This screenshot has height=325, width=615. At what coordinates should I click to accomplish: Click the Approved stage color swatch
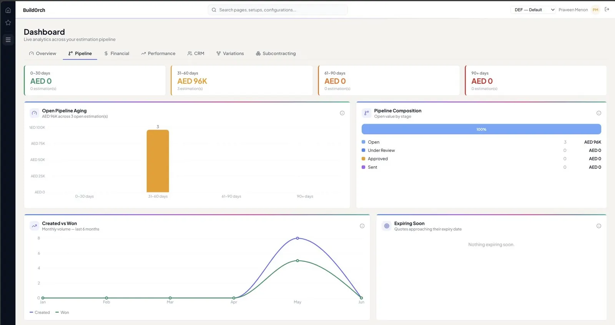[364, 158]
